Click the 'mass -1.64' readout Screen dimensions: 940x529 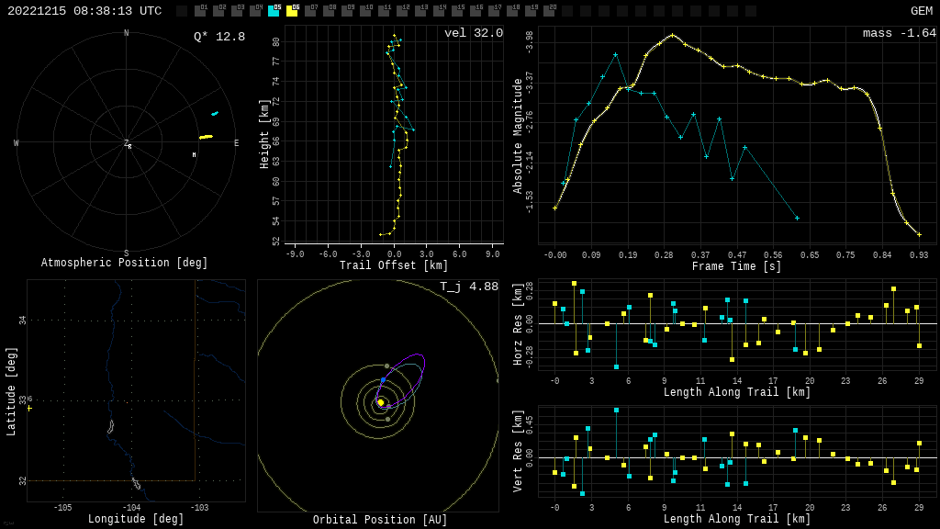click(x=899, y=34)
